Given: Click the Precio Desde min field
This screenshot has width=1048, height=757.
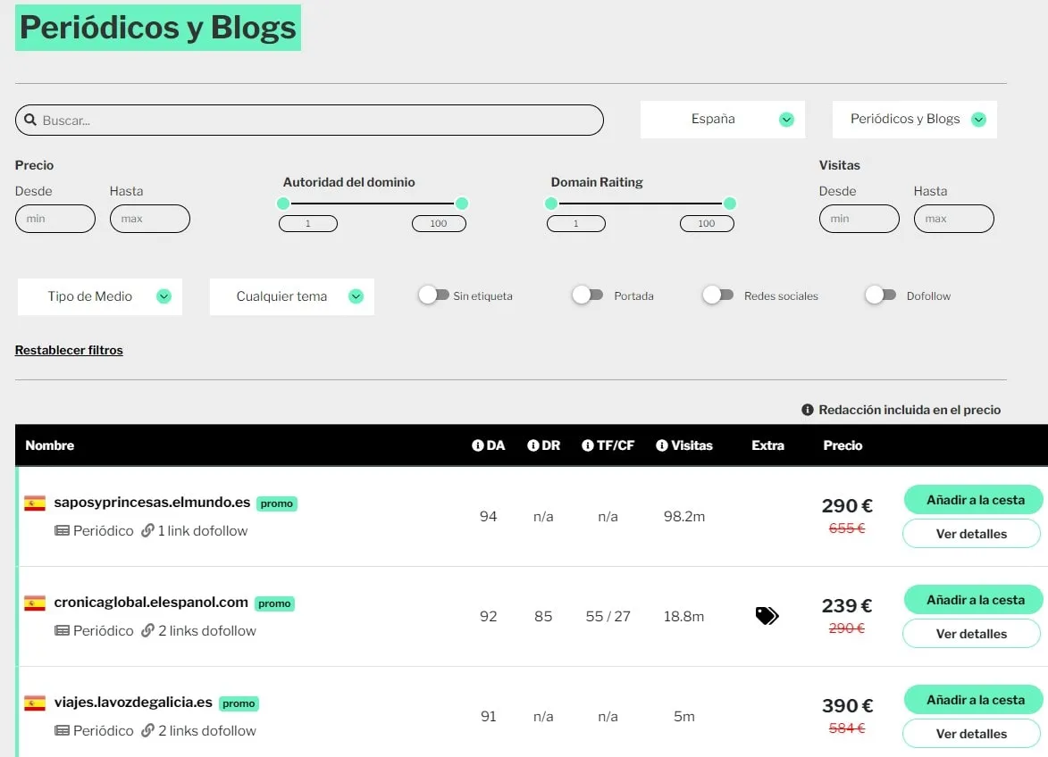Looking at the screenshot, I should (55, 219).
